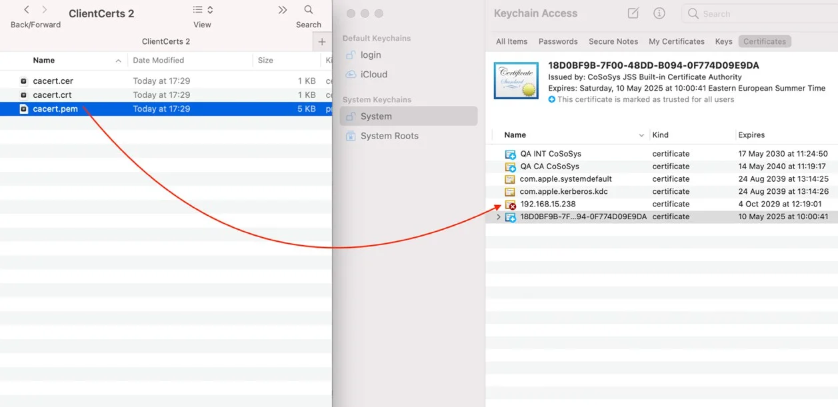Switch to All Items tab

point(511,41)
